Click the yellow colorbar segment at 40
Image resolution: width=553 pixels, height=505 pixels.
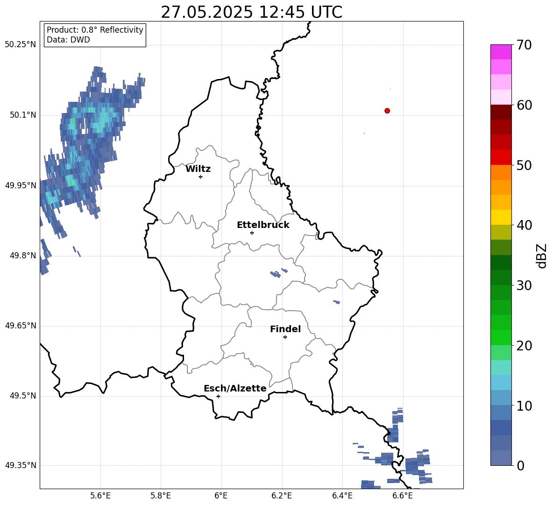coord(501,217)
